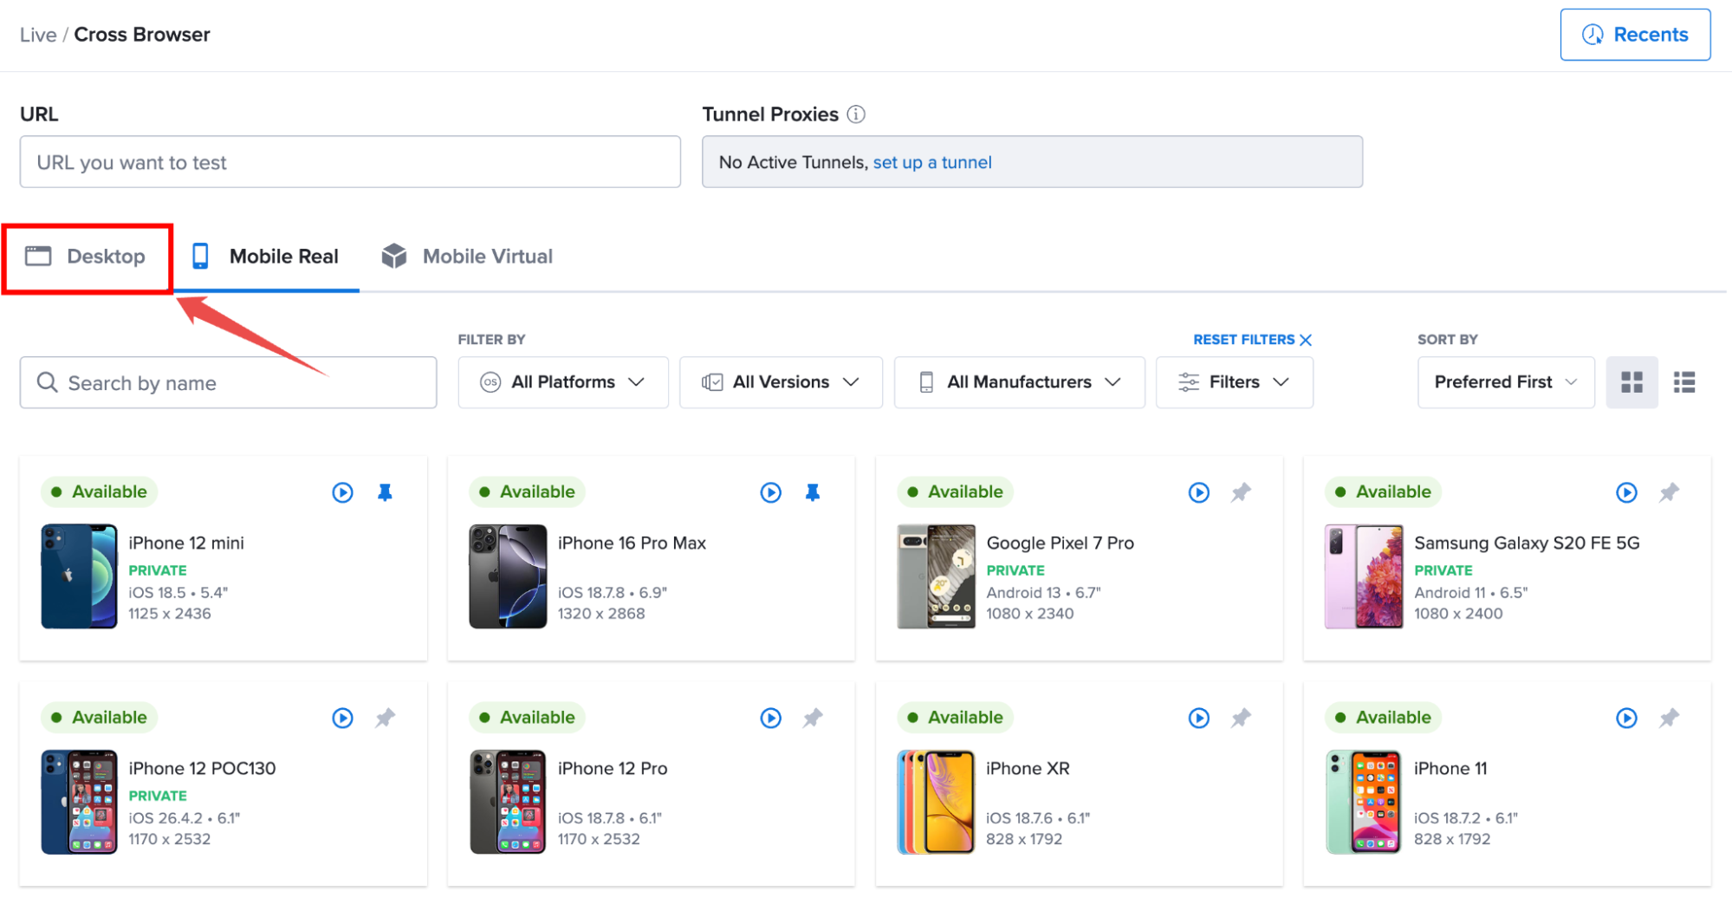
Task: Start the iPhone XR session
Action: 1198,718
